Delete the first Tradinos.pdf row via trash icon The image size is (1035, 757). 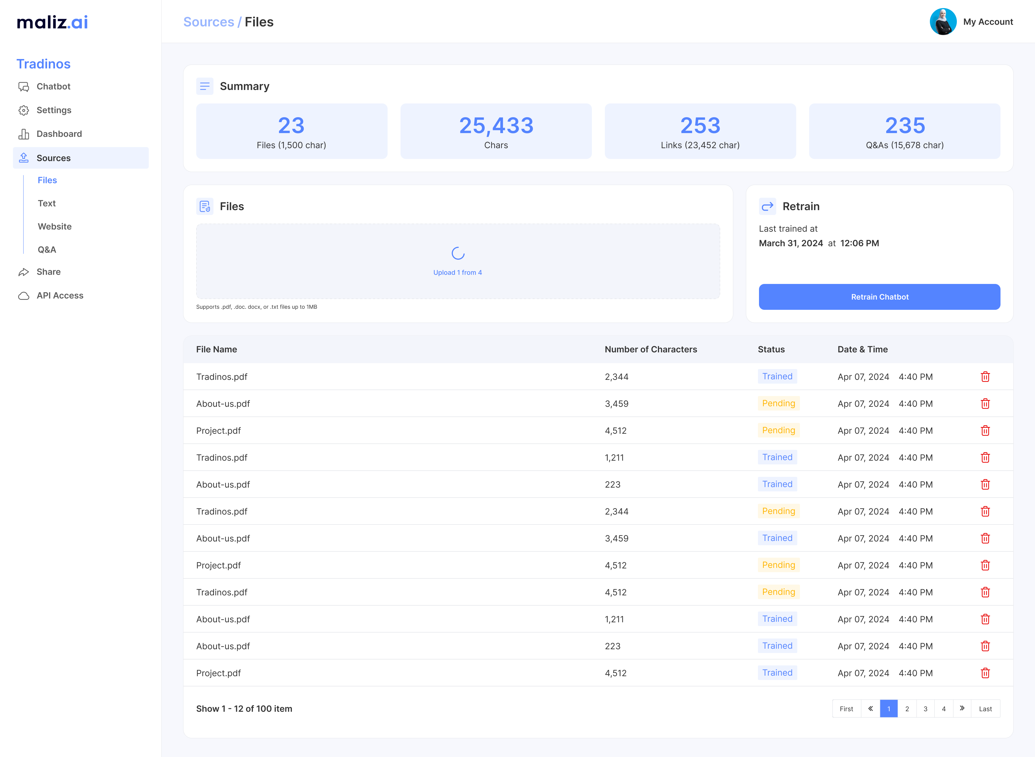point(985,377)
